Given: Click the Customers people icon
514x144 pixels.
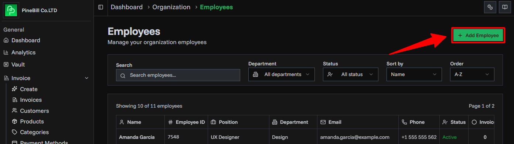Looking at the screenshot, I should click(15, 111).
